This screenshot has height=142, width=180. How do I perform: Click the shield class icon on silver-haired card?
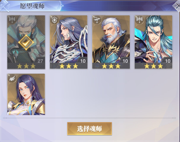(54, 20)
